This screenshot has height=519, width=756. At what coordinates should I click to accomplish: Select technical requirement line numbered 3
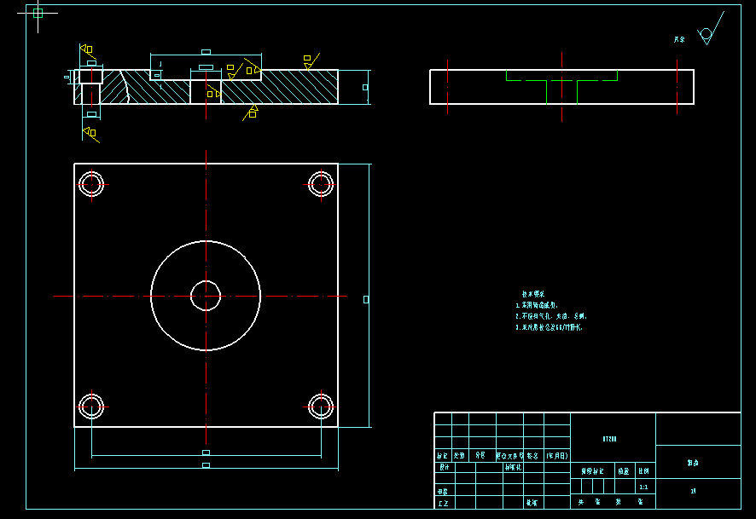(x=550, y=327)
